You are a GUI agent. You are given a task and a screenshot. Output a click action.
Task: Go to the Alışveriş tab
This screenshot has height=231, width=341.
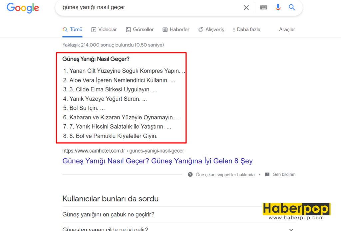click(211, 30)
